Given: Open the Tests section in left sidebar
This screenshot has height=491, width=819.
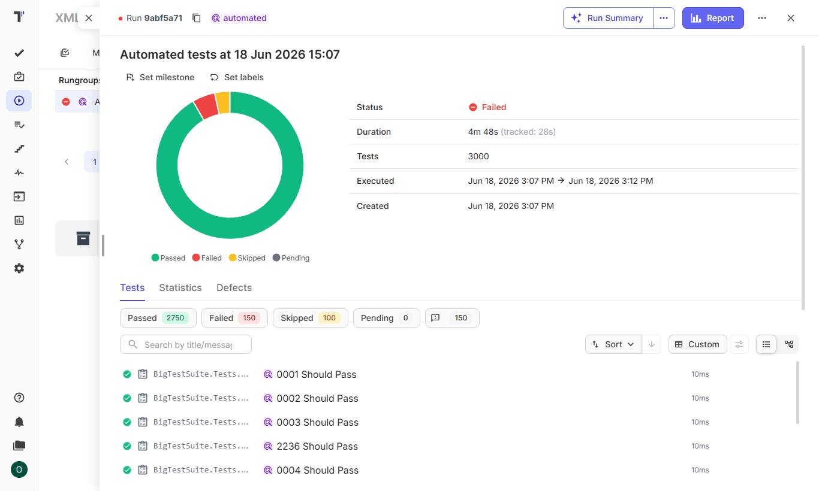Looking at the screenshot, I should pyautogui.click(x=19, y=53).
